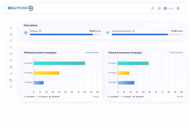Click the Phishing licenses progress bar
The width and height of the screenshot is (190, 129).
point(65,34)
